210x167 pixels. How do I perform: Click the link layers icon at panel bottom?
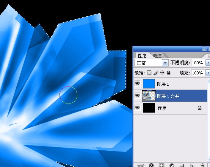pos(141,165)
